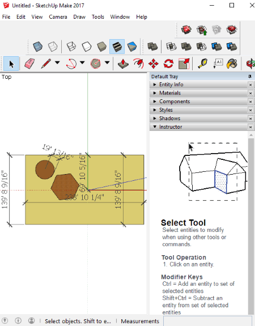Screen dimensions: 255x326
Task: Open the Camera menu
Action: pyautogui.click(x=58, y=17)
